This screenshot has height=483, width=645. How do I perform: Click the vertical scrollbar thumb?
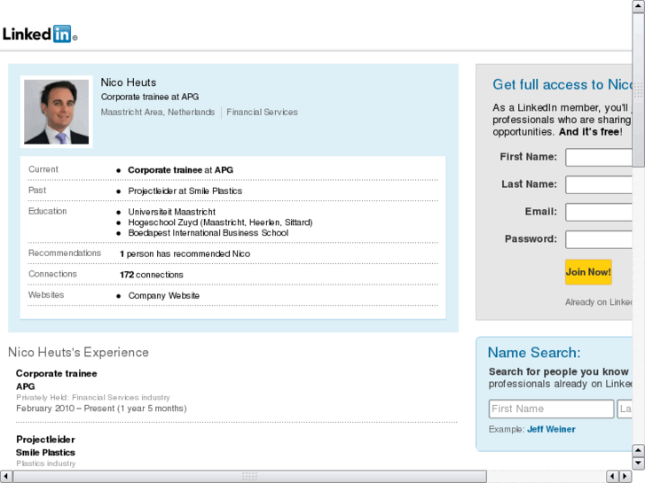click(x=638, y=90)
